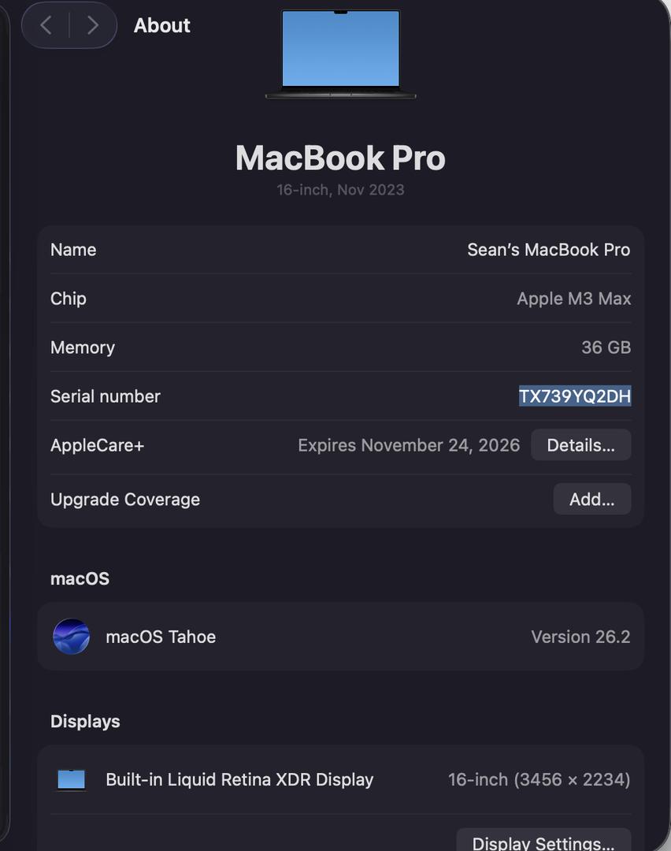Click the About title in the header
This screenshot has height=851, width=671.
coord(162,25)
